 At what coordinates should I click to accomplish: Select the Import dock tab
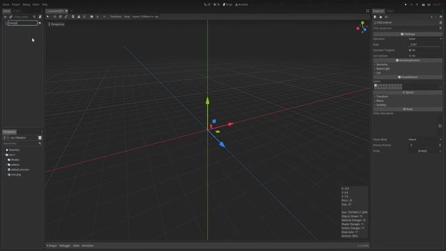coord(17,11)
